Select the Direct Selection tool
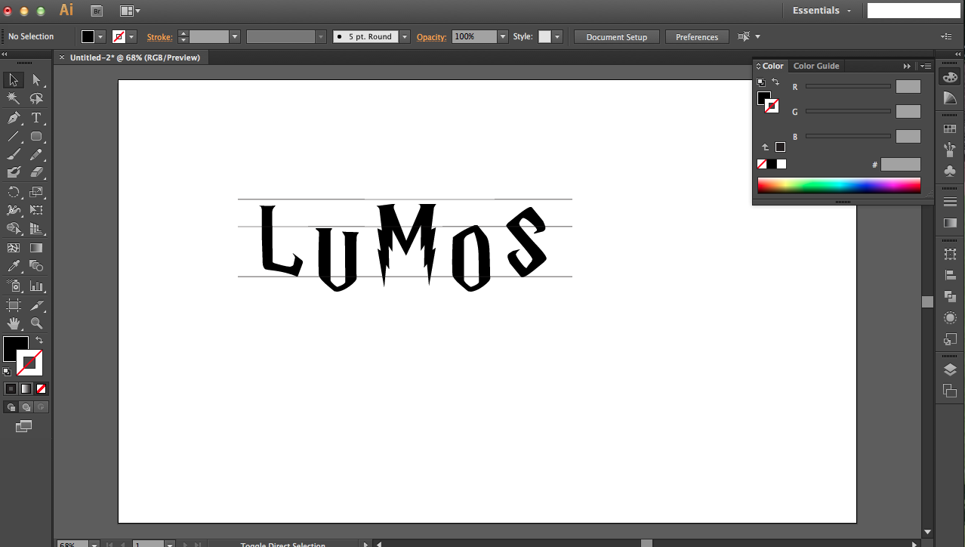Screen dimensions: 965x547 [x=36, y=80]
